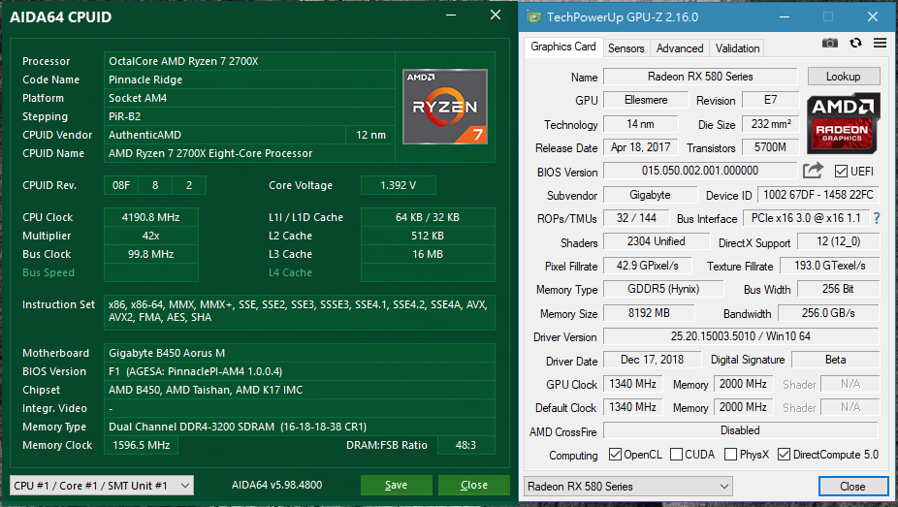The width and height of the screenshot is (898, 507).
Task: Click the Bandwidth value 256.0 GB/s
Action: 828,313
